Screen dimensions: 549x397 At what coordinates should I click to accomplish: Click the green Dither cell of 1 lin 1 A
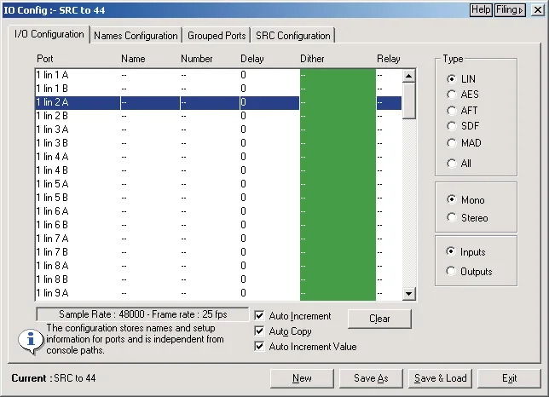[338, 75]
